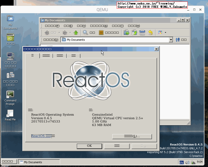The height and width of the screenshot is (167, 208).
Task: Click 'ReactOS Operating System' text
Action: (x=53, y=115)
